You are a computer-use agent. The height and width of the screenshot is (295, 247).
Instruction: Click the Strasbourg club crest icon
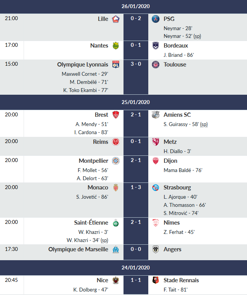tap(156, 188)
